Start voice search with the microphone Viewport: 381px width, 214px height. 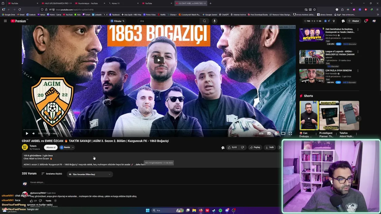point(214,21)
